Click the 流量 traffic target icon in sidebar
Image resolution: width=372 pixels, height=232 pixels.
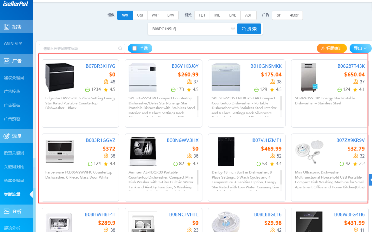click(7, 136)
